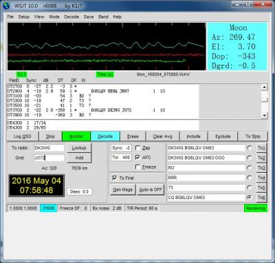Image resolution: width=275 pixels, height=263 pixels.
Task: Open the Help menu
Action: [117, 17]
